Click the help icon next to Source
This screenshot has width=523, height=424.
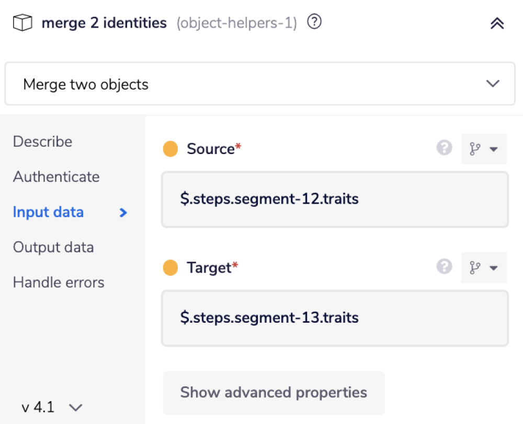[x=444, y=148]
